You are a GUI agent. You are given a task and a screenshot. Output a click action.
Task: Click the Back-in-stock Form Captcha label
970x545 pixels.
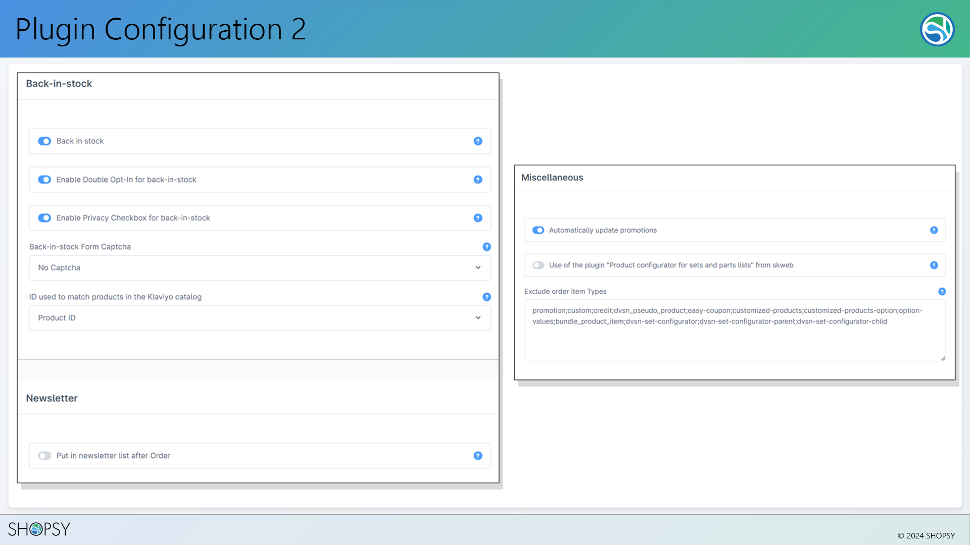(80, 247)
